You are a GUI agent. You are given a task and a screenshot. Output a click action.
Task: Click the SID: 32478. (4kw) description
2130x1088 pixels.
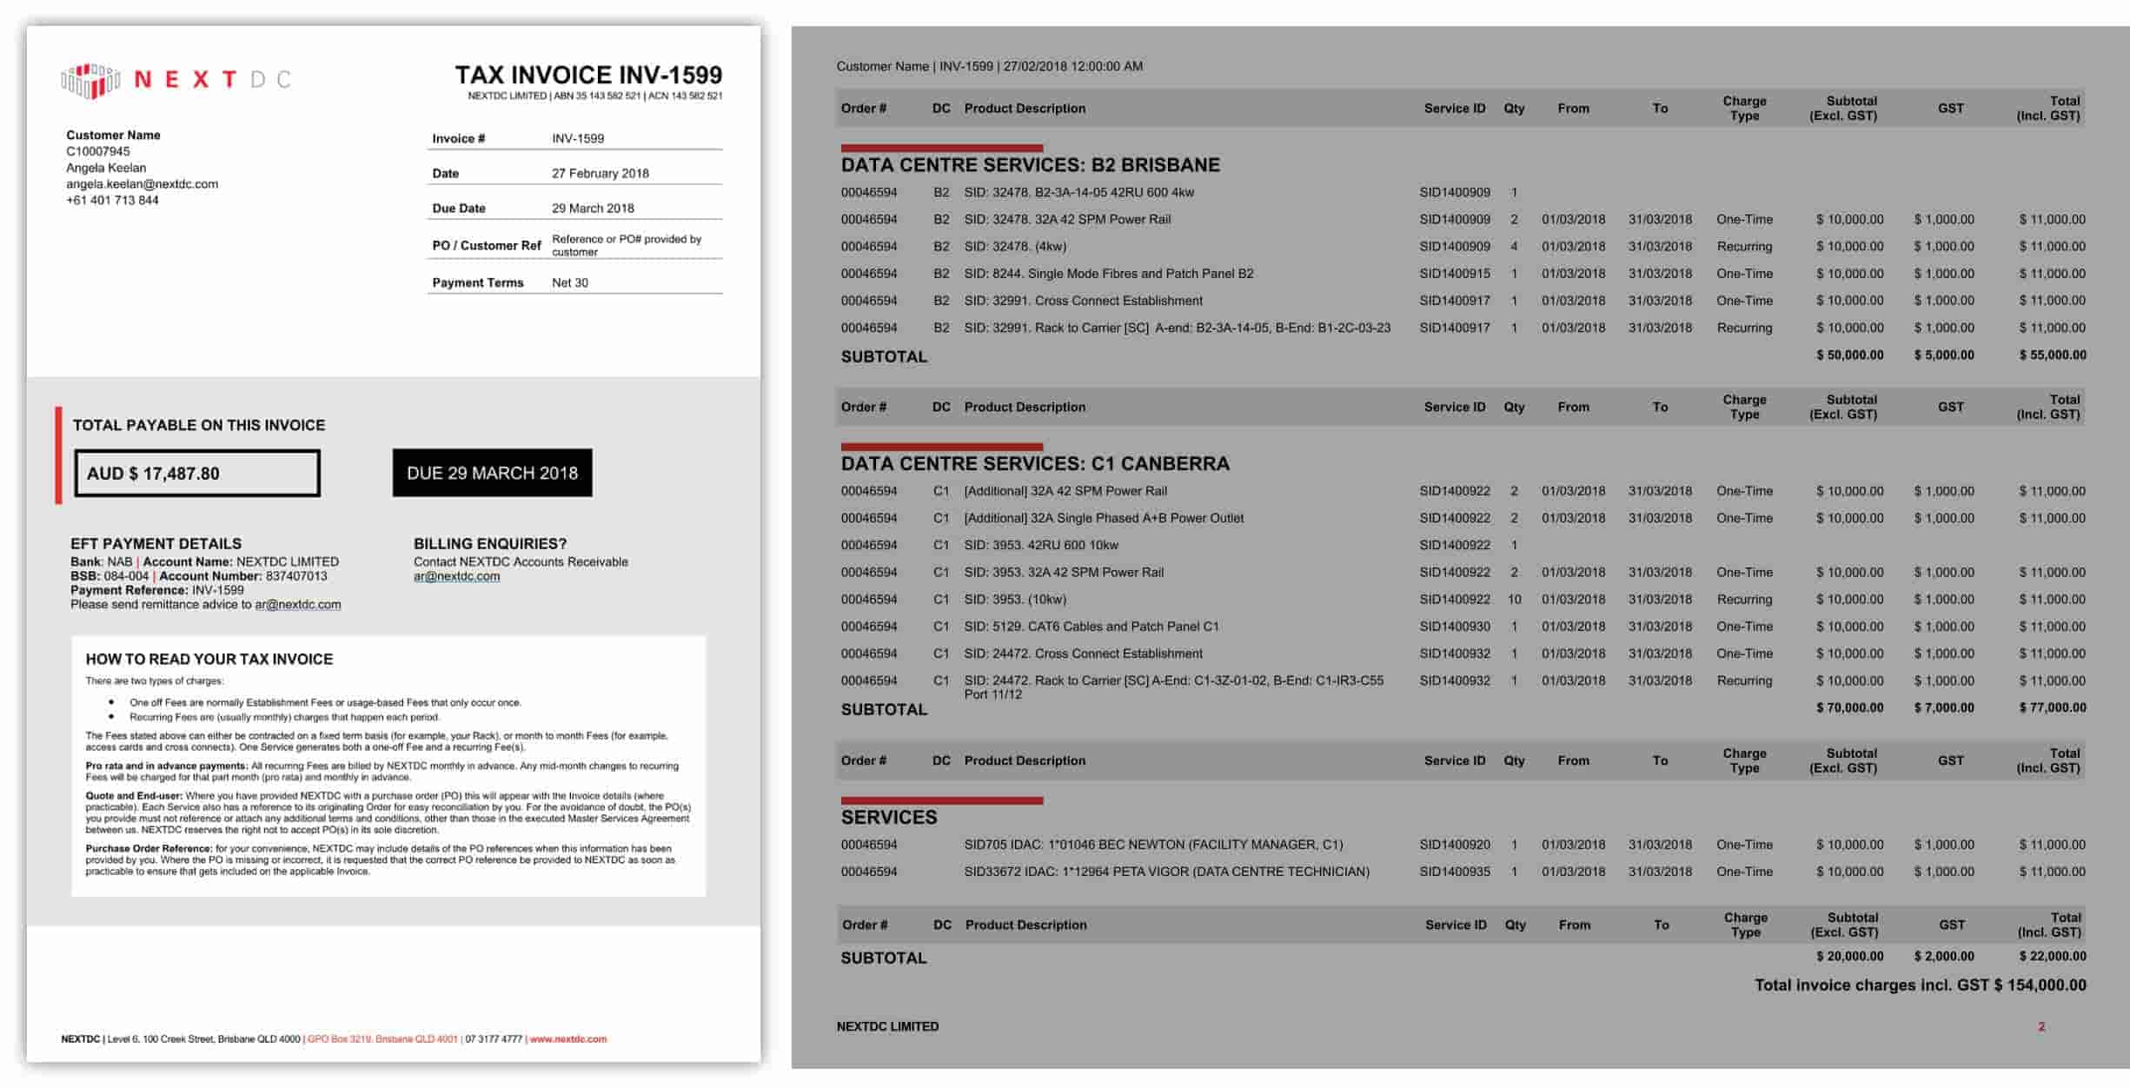click(1015, 247)
